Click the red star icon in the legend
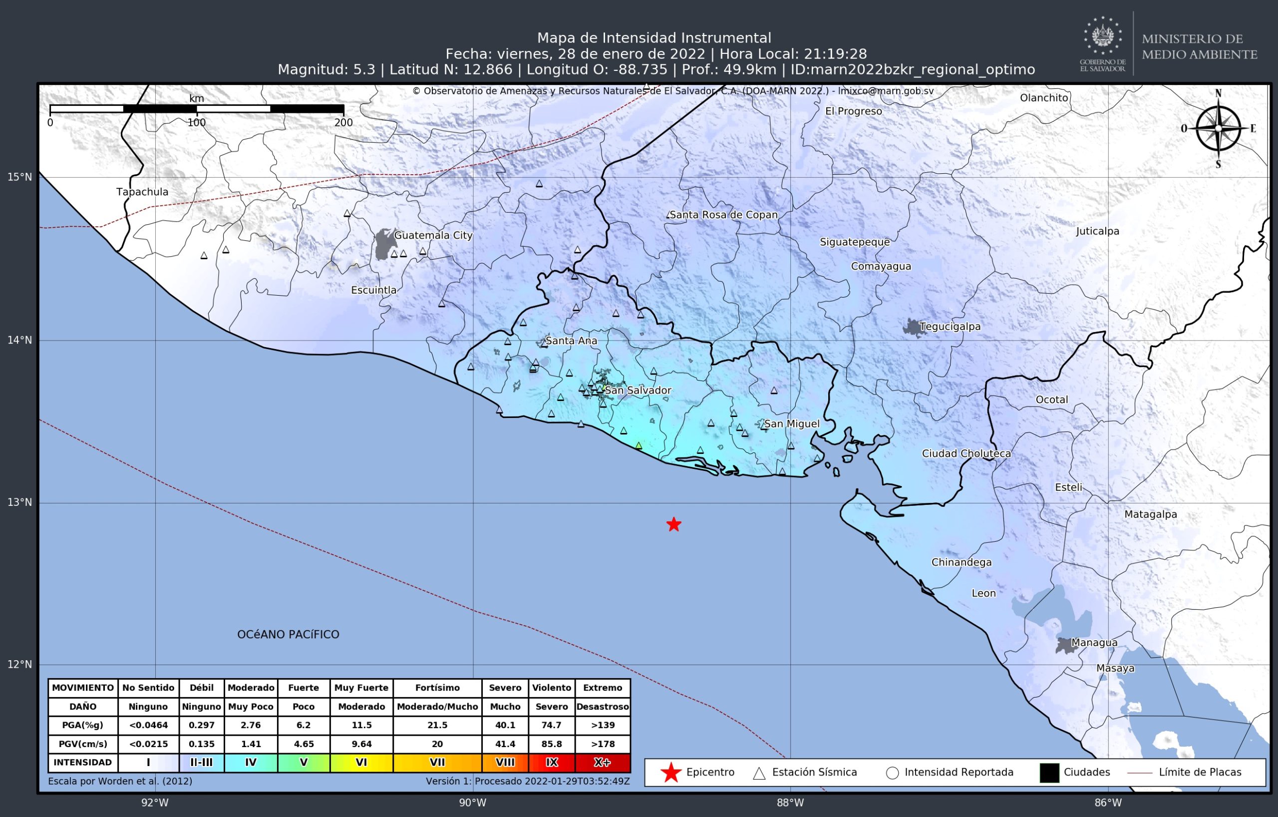 [671, 773]
